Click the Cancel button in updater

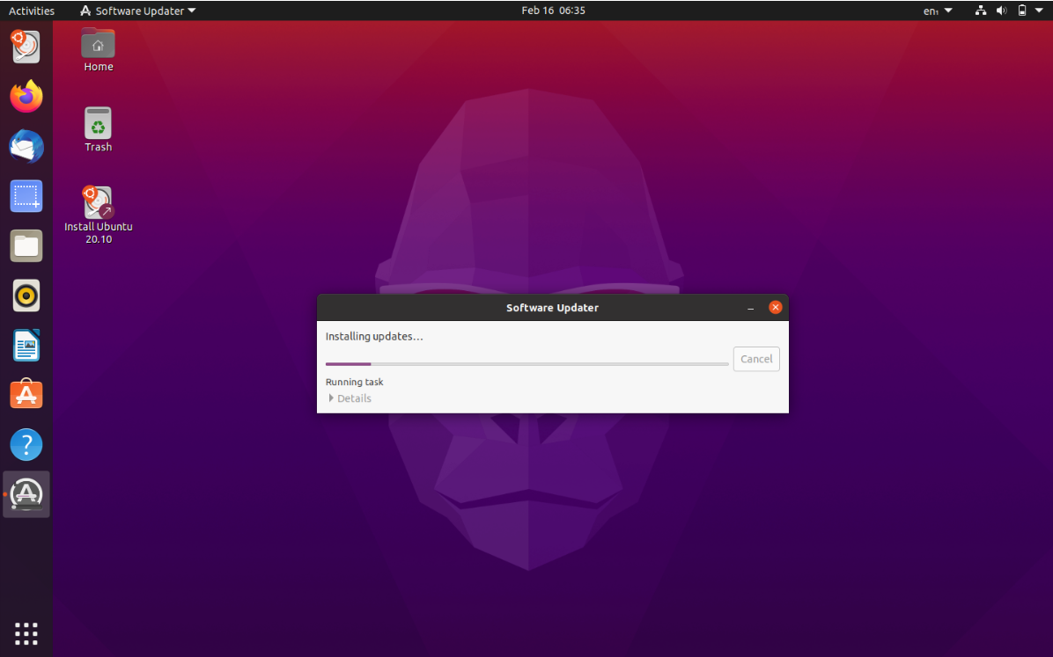coord(756,359)
